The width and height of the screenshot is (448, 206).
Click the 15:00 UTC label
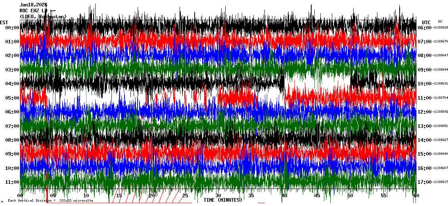point(425,154)
